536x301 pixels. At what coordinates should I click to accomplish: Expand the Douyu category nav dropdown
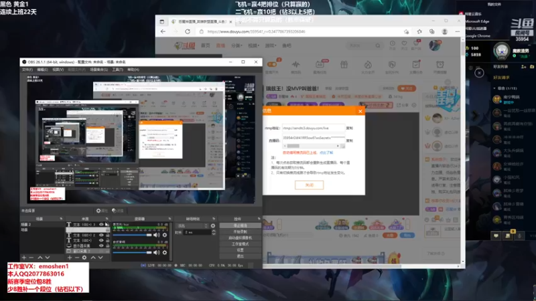(x=237, y=45)
